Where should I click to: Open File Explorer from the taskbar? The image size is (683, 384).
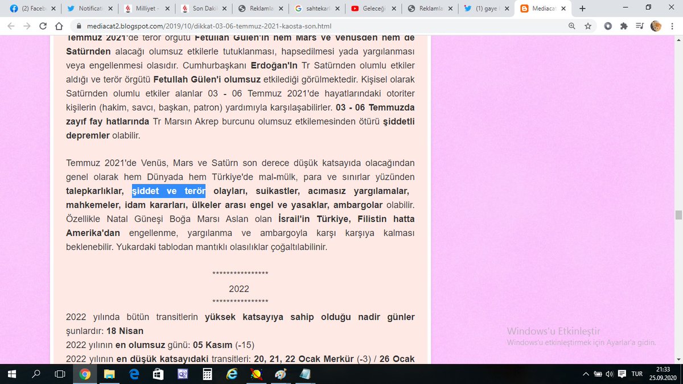point(109,374)
